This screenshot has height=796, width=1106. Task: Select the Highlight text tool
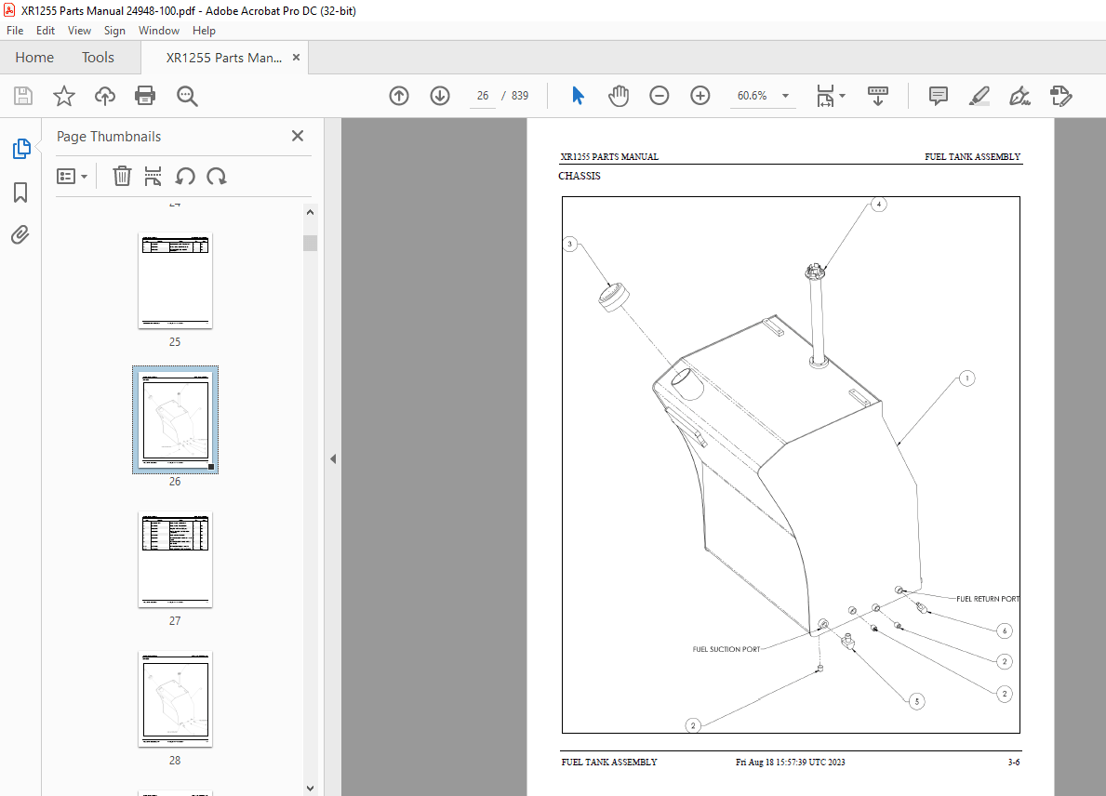tap(979, 96)
